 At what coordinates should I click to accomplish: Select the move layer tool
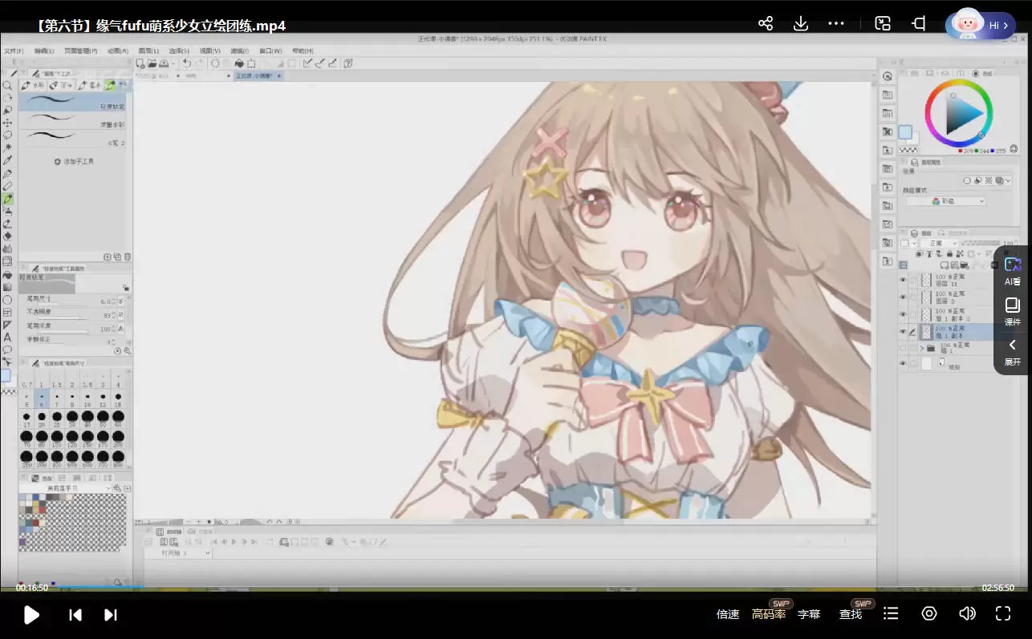7,123
